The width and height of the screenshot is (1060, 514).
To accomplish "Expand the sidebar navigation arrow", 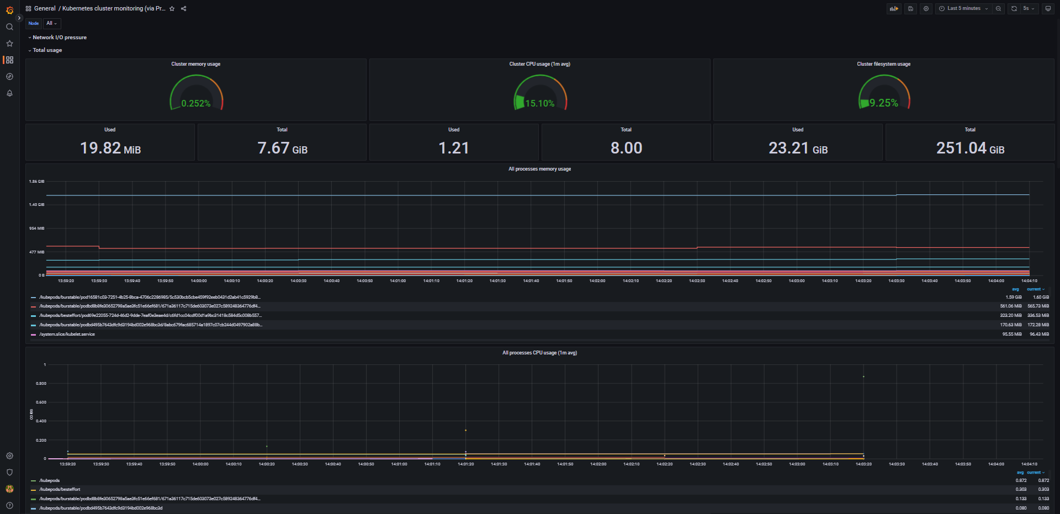I will tap(19, 18).
